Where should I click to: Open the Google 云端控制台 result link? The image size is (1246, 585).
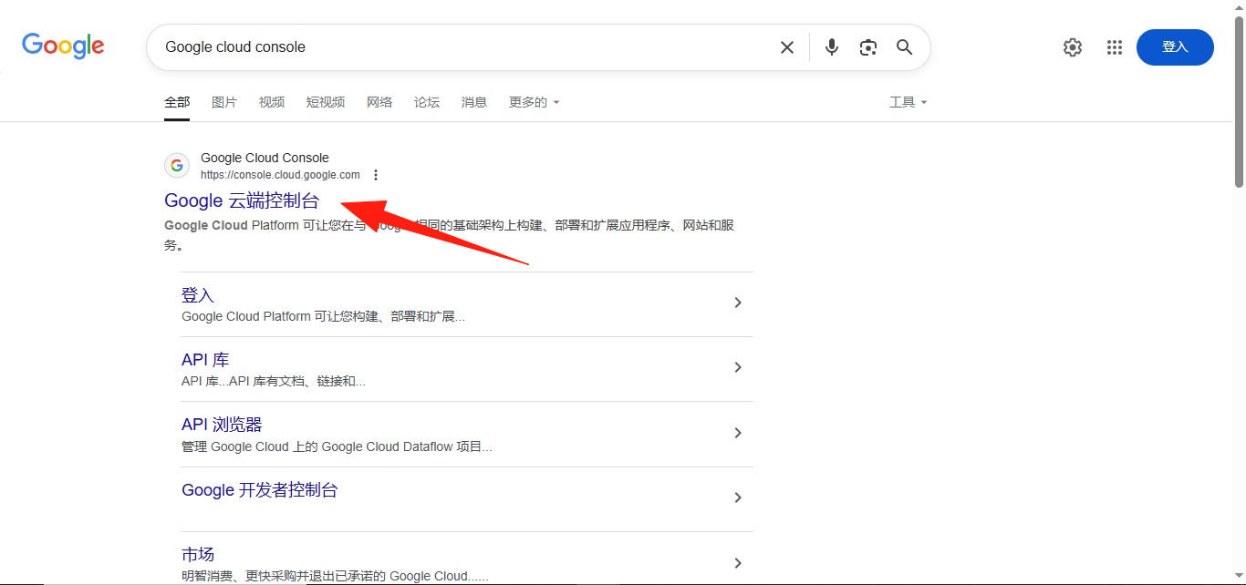click(x=243, y=200)
